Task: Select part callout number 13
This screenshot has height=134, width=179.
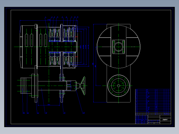Action: (38, 113)
